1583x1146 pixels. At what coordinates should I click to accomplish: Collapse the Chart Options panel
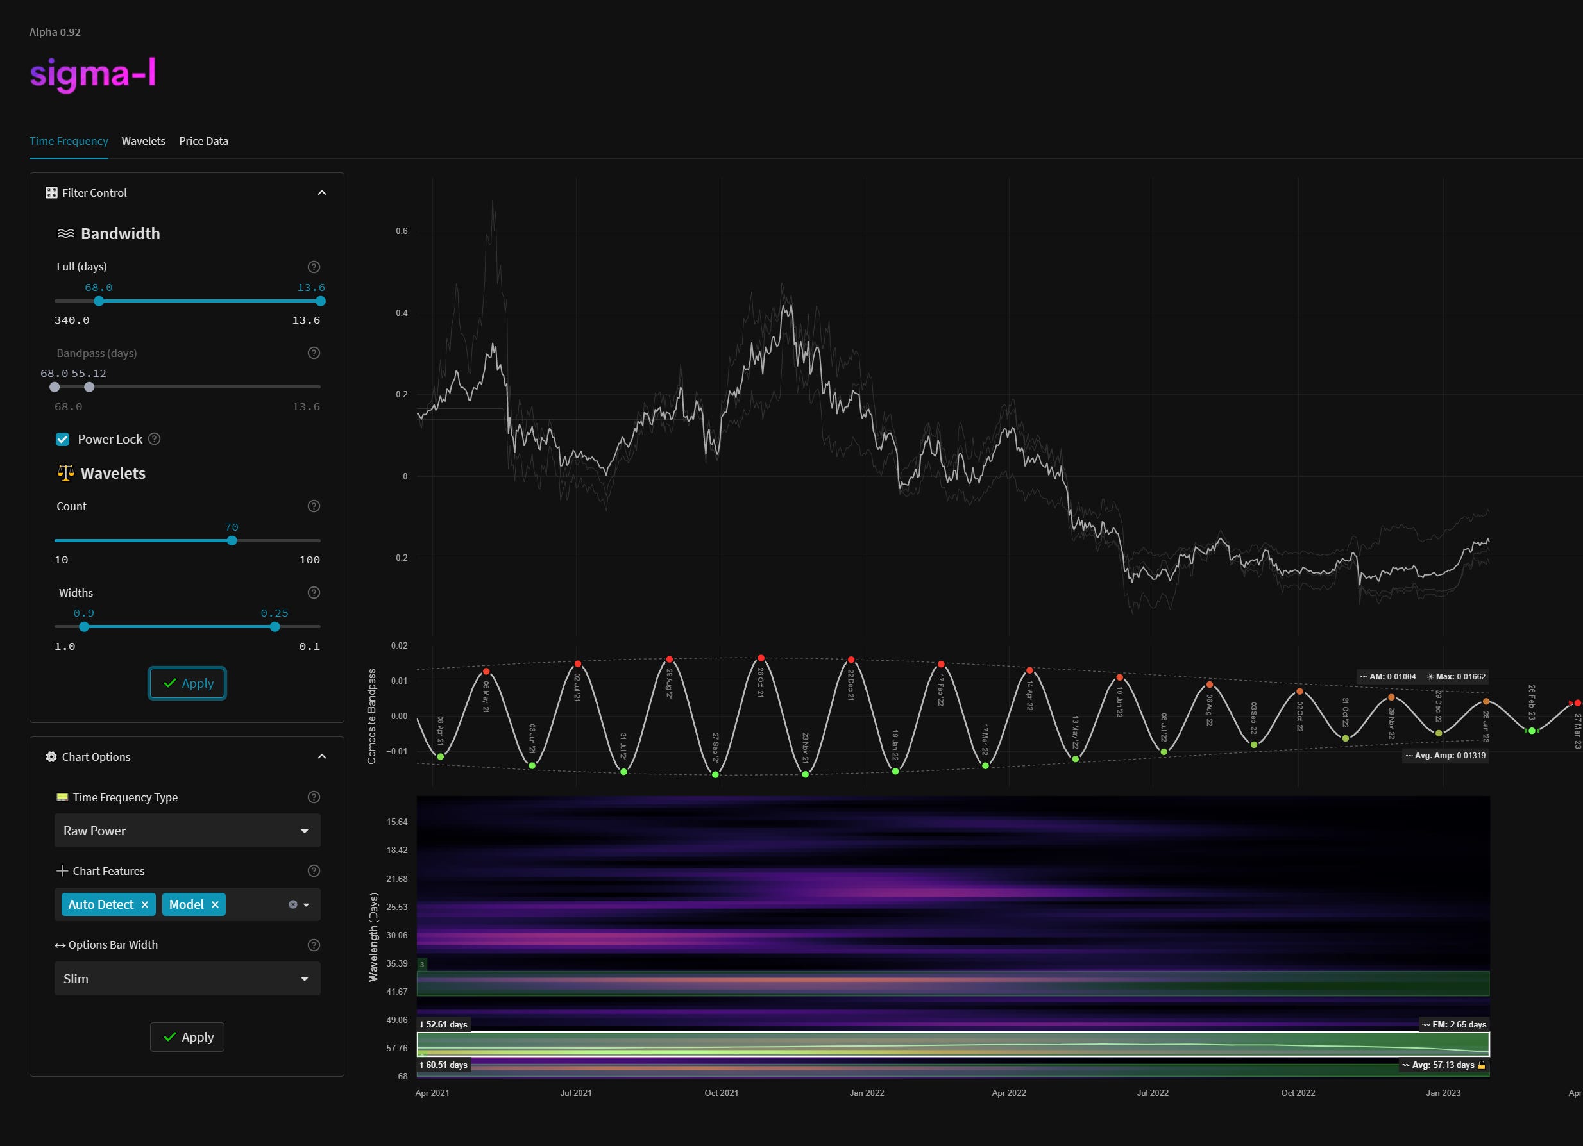tap(322, 757)
